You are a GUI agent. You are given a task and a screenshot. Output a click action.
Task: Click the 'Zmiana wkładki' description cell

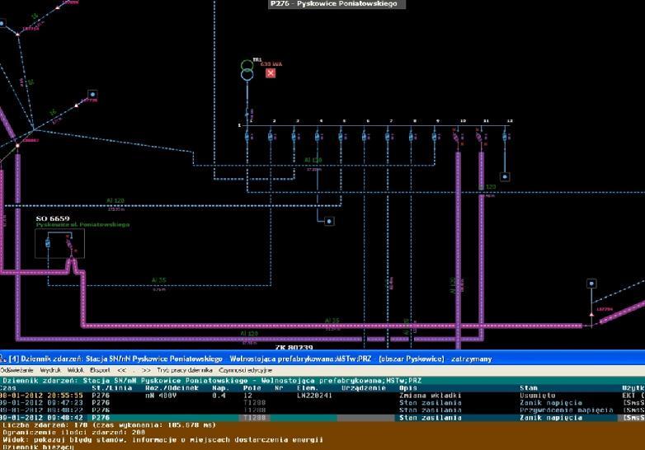[430, 396]
